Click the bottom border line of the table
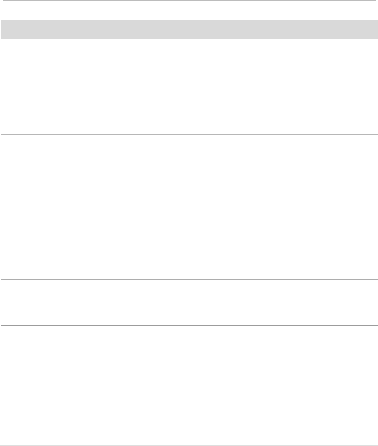378x446 pixels. click(x=189, y=445)
